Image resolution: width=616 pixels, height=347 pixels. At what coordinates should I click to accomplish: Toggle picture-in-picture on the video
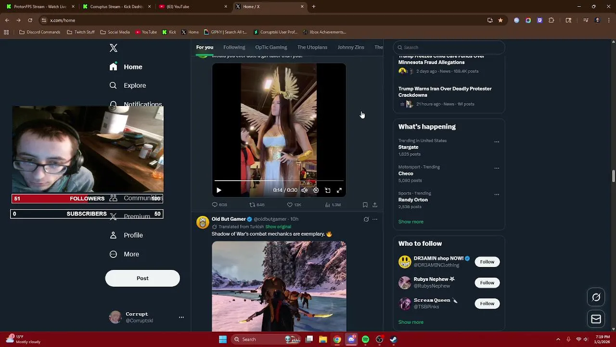click(x=328, y=190)
